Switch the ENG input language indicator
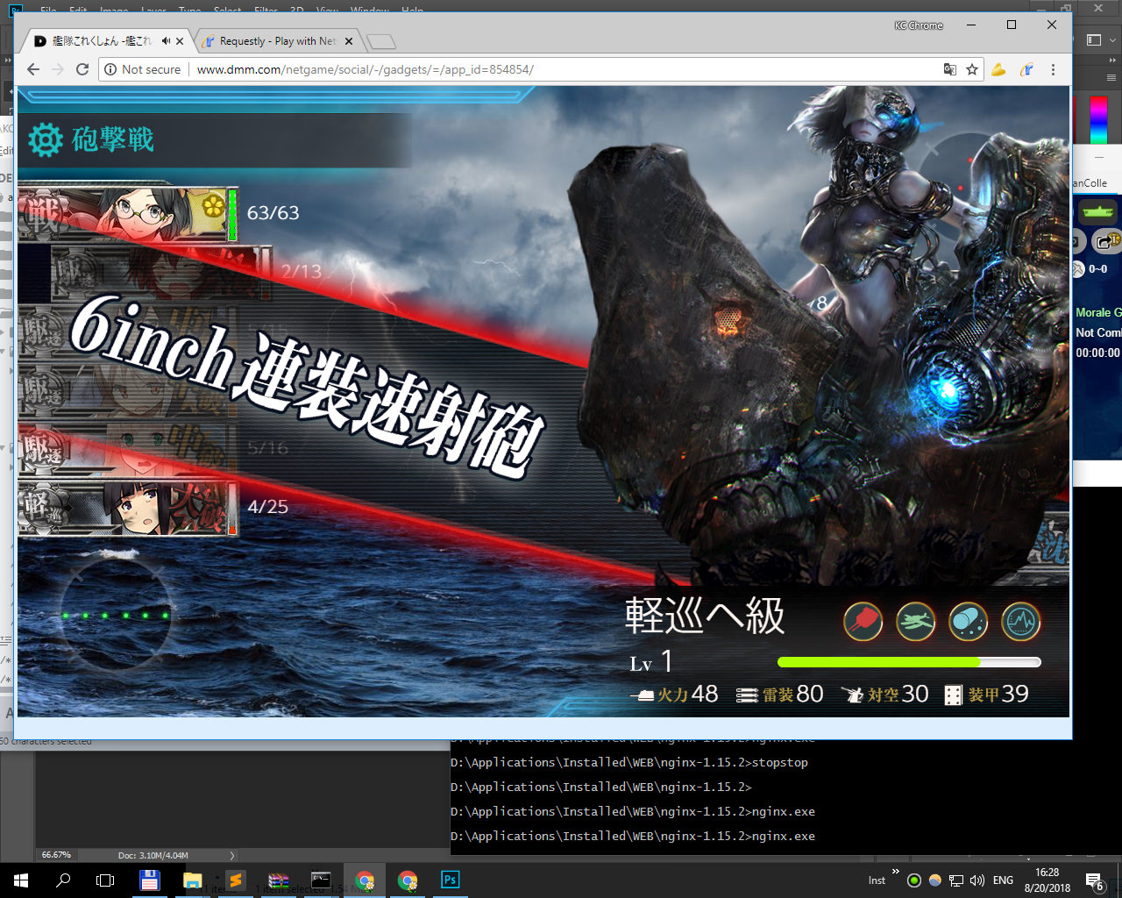The image size is (1122, 898). click(x=1004, y=880)
